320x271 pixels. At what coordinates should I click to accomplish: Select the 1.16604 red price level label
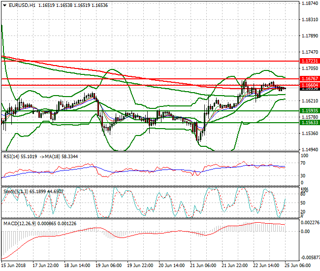[x=310, y=85]
